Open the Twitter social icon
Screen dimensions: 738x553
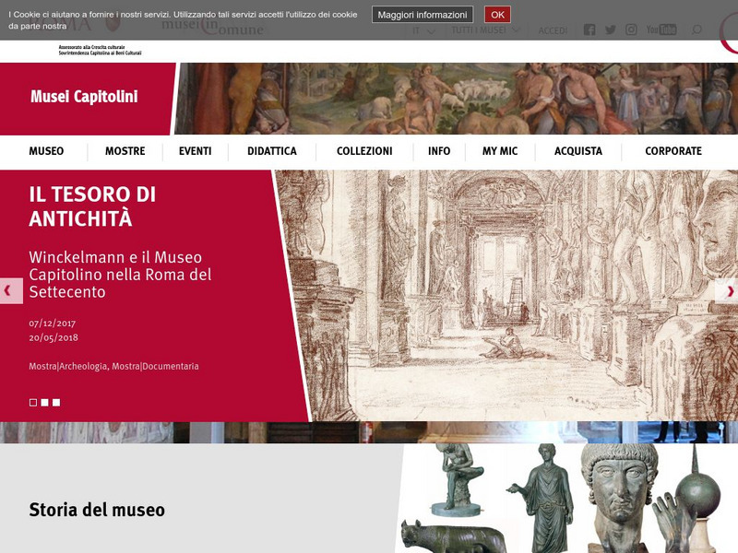611,30
